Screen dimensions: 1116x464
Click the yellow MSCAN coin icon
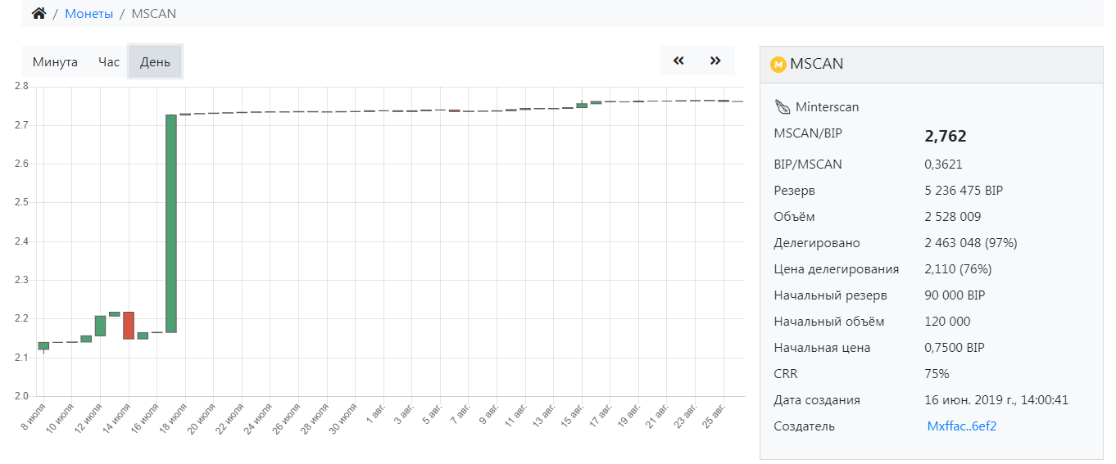pyautogui.click(x=778, y=65)
